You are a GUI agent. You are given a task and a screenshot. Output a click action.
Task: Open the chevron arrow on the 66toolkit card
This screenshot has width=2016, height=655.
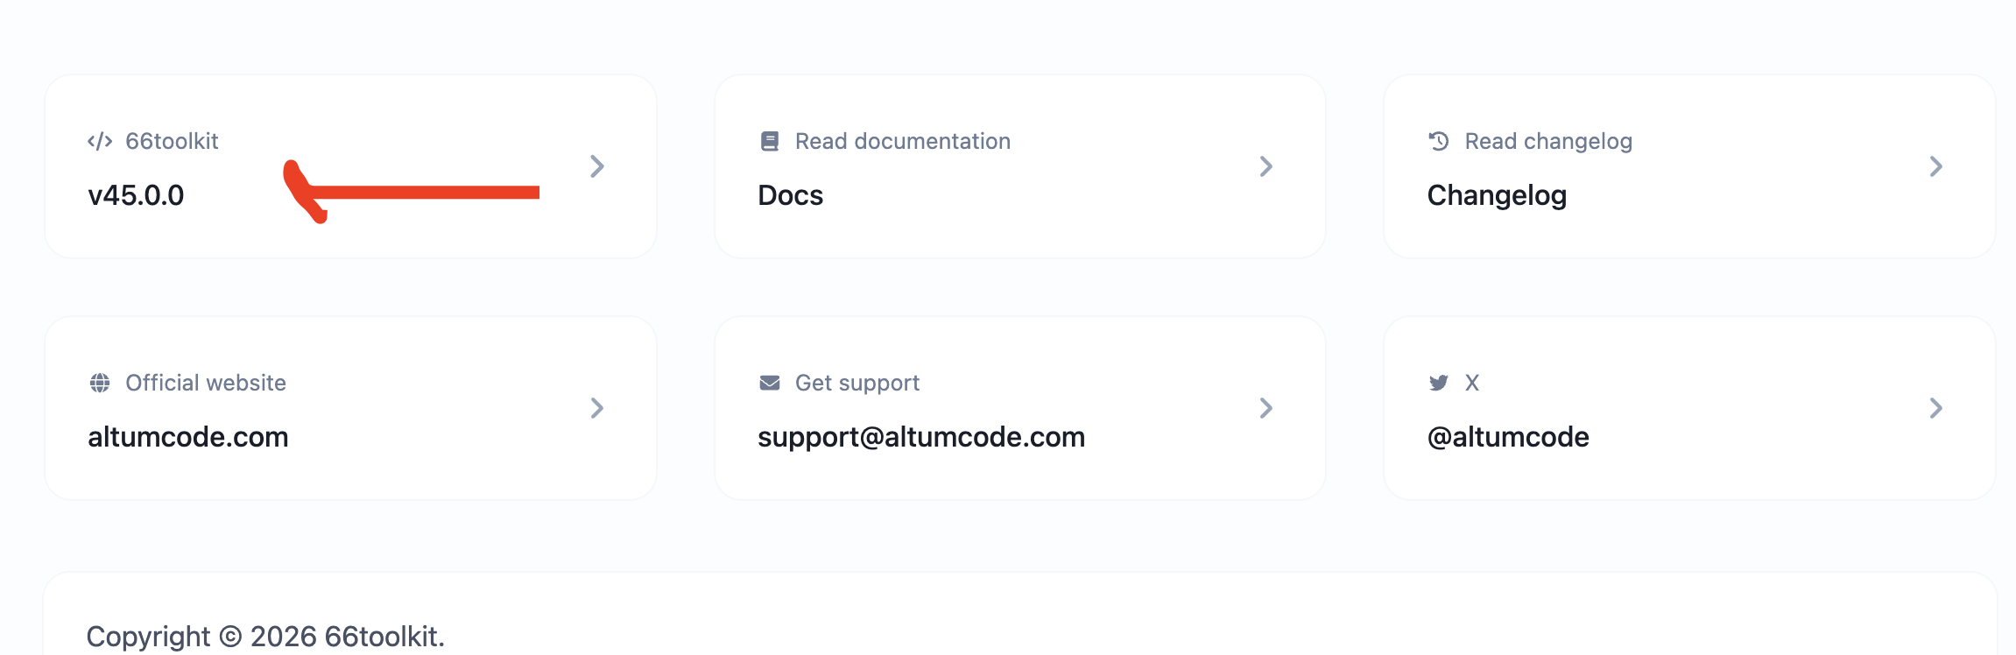tap(597, 166)
